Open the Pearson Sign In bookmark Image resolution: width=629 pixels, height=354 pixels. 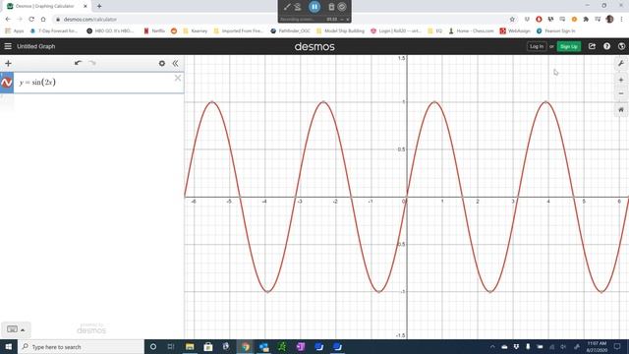(556, 30)
